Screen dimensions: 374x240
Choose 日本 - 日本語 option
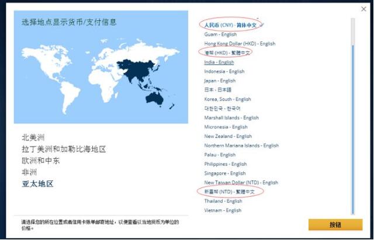tap(217, 90)
